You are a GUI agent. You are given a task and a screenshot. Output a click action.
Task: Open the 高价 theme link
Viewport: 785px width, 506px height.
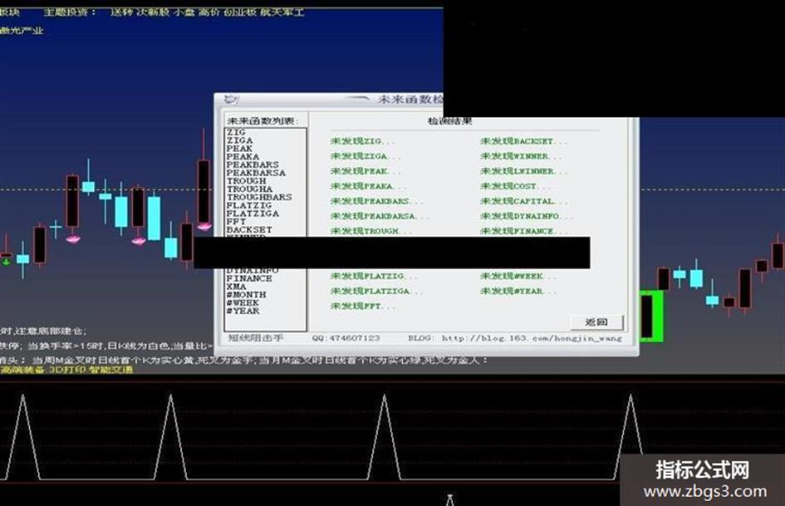pos(209,12)
